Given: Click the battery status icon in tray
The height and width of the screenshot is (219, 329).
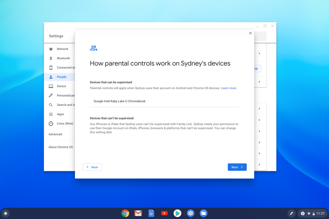Looking at the screenshot, I should point(314,214).
